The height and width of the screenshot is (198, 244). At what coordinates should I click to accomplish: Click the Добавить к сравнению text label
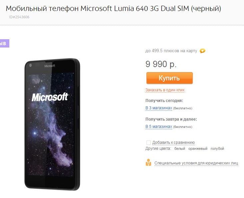(173, 143)
